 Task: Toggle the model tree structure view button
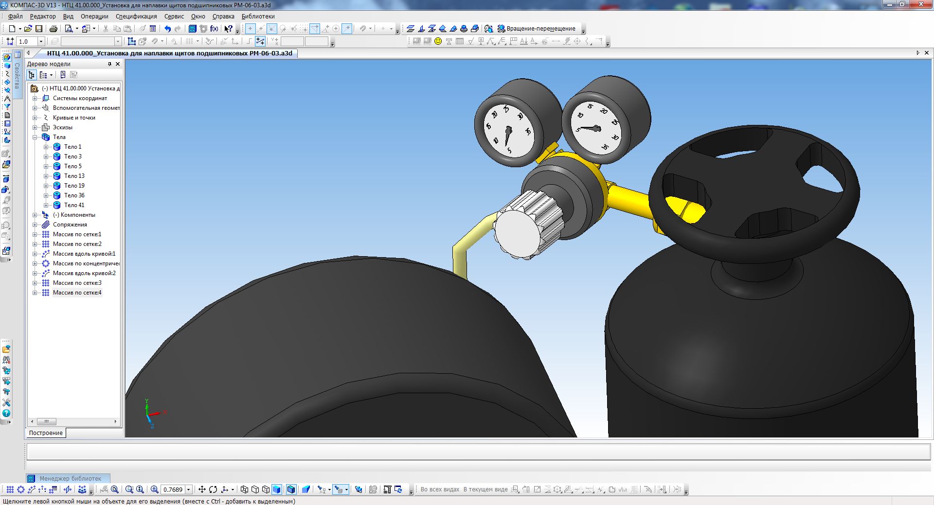pos(32,75)
